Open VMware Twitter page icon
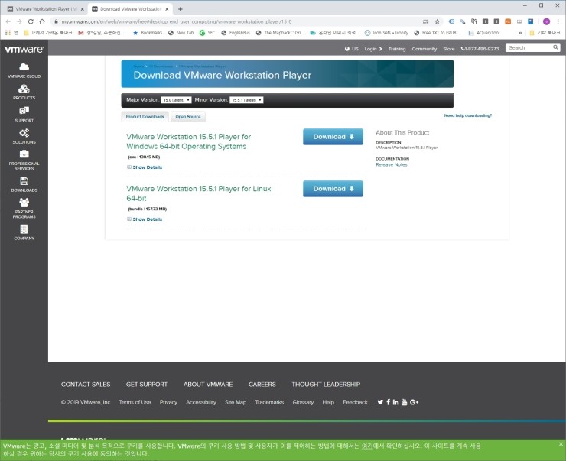 pos(380,402)
